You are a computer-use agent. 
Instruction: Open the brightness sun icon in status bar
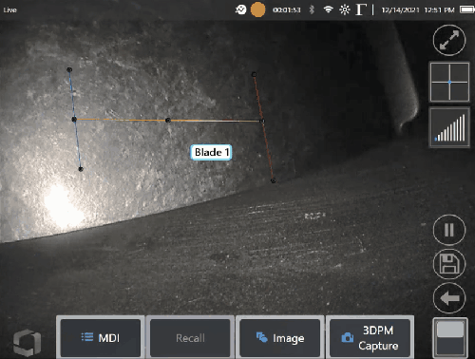point(345,9)
